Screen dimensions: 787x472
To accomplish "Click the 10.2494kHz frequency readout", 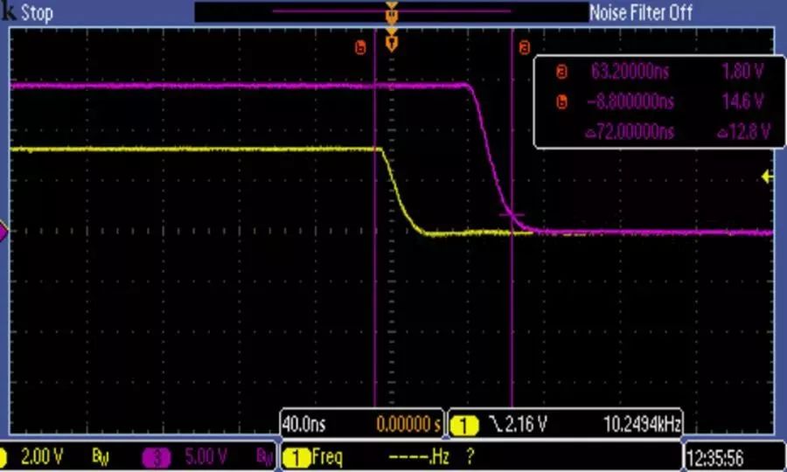I will [642, 425].
